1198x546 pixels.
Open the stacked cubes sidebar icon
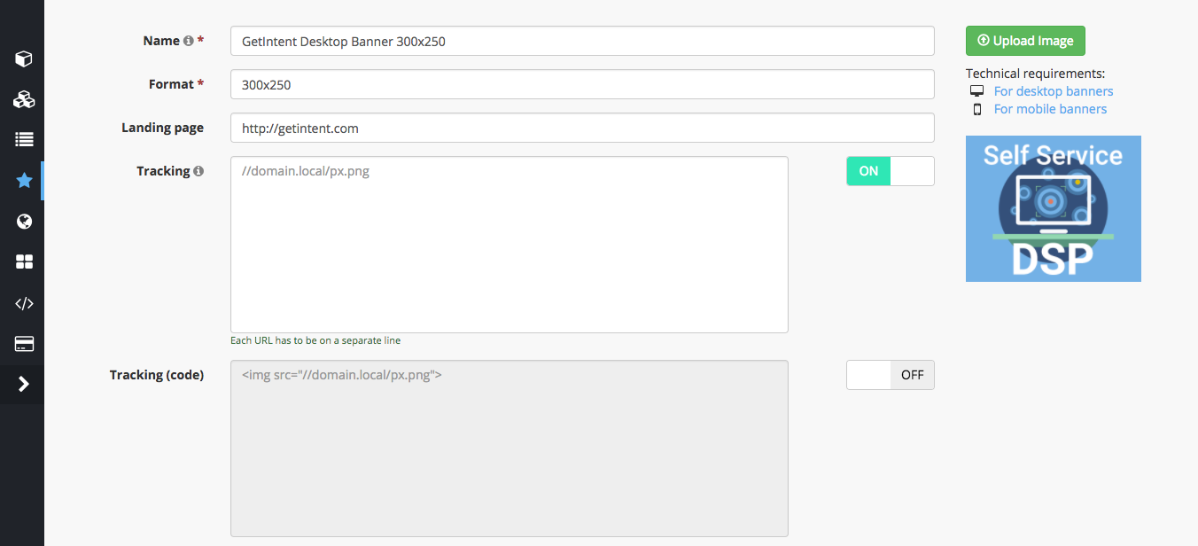tap(24, 99)
